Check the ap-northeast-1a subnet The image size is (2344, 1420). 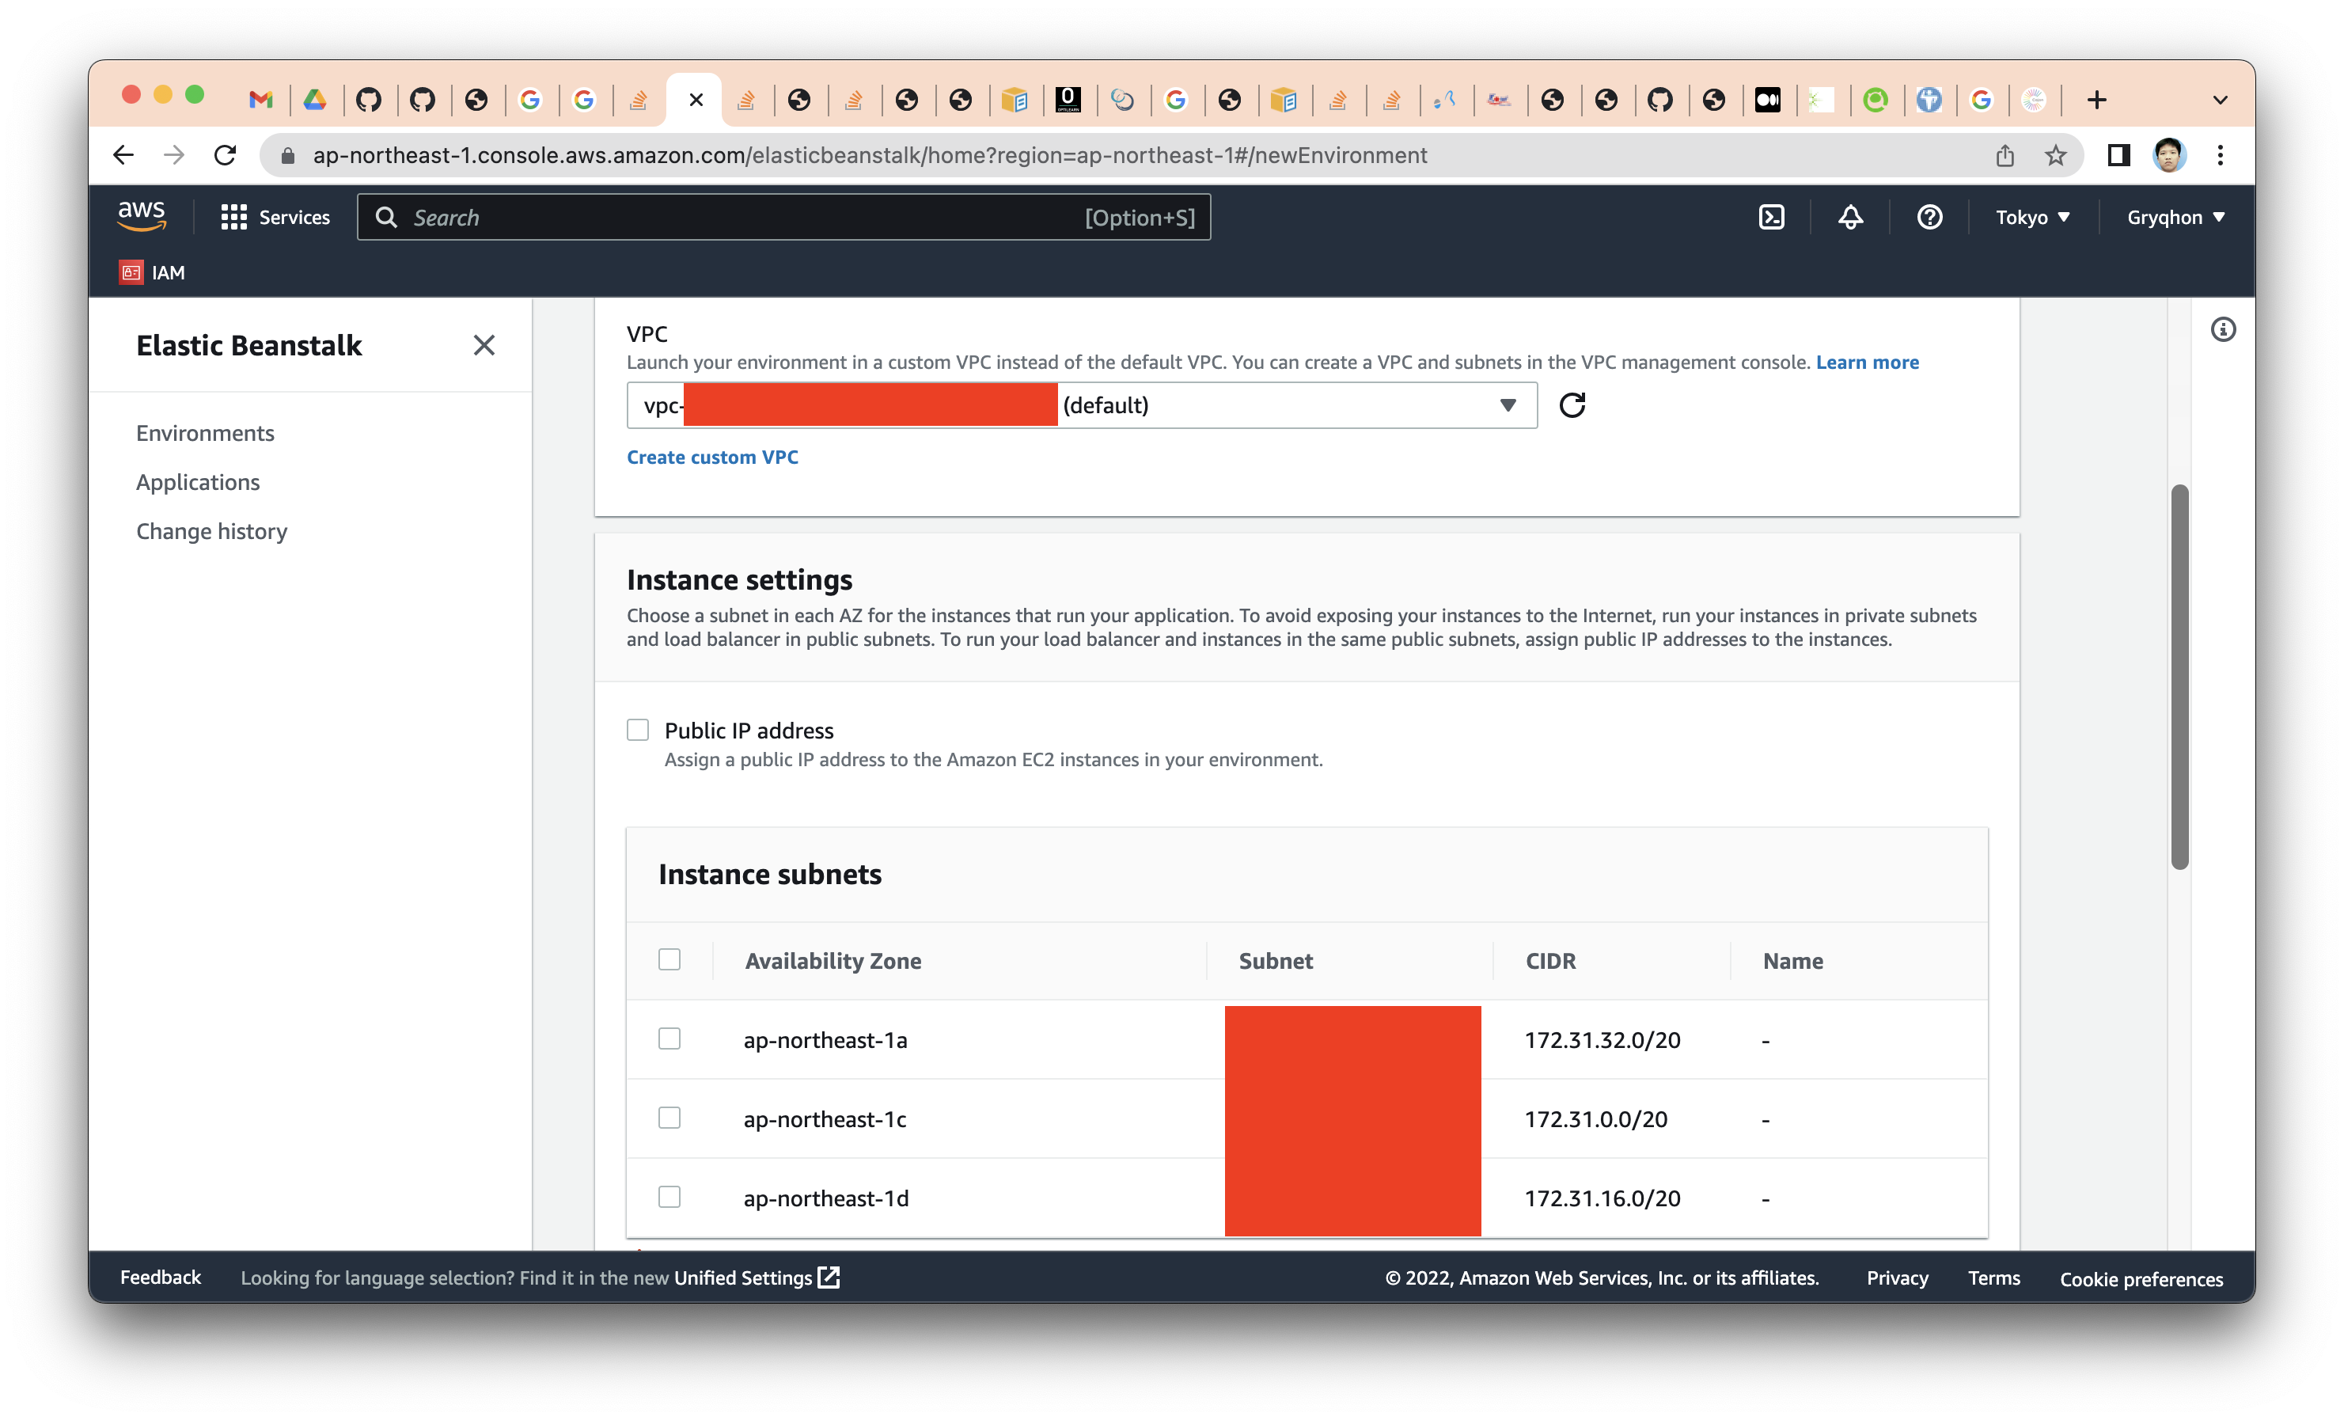[x=669, y=1038]
